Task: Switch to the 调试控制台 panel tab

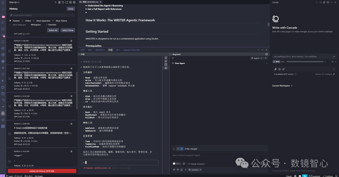Action: point(100,50)
